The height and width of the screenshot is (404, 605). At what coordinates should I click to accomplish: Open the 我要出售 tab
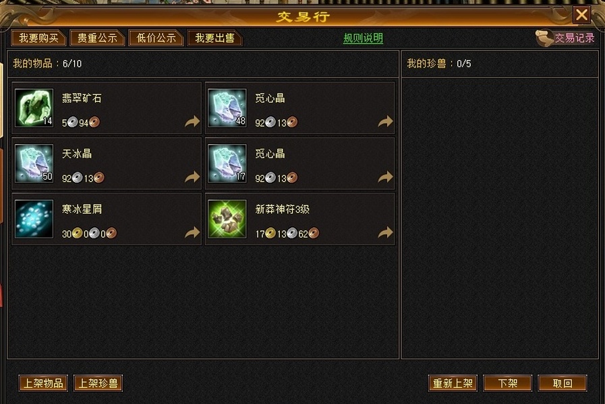[x=215, y=38]
